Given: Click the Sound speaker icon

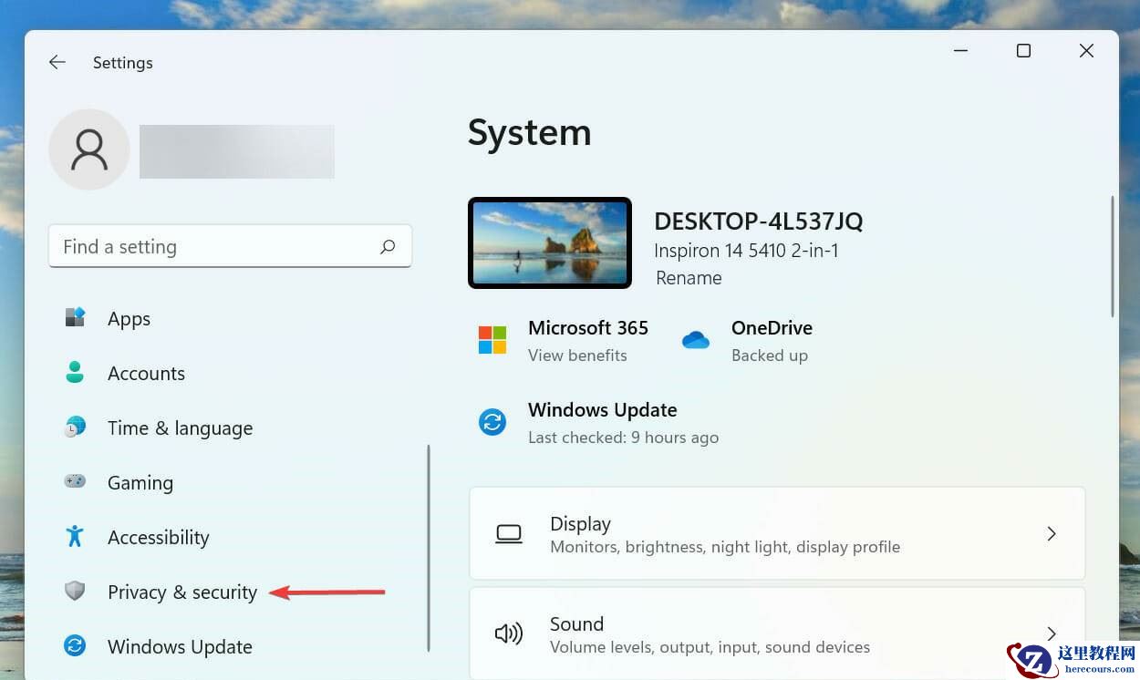Looking at the screenshot, I should [x=508, y=633].
